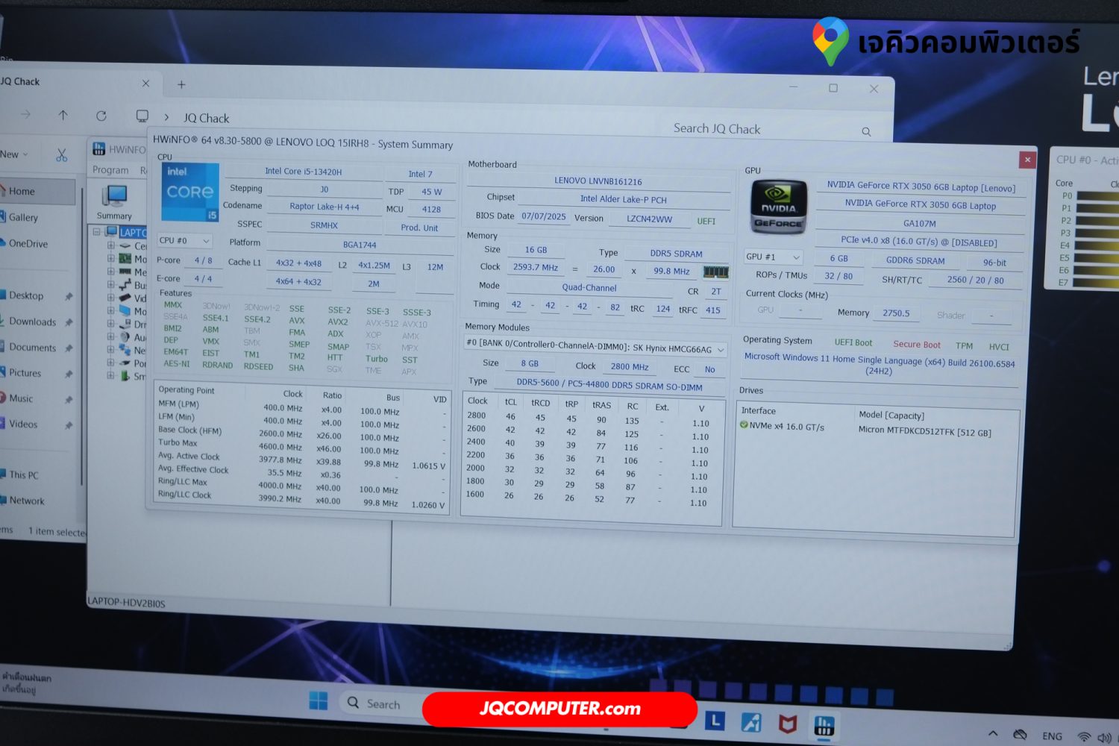Click HWiNFO icon on the taskbar
This screenshot has height=746, width=1119.
[x=824, y=725]
